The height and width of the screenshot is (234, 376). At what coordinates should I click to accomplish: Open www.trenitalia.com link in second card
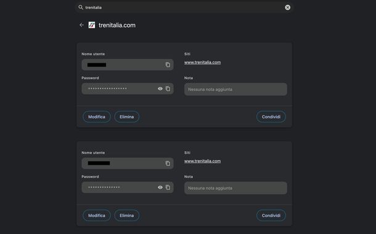click(x=202, y=161)
